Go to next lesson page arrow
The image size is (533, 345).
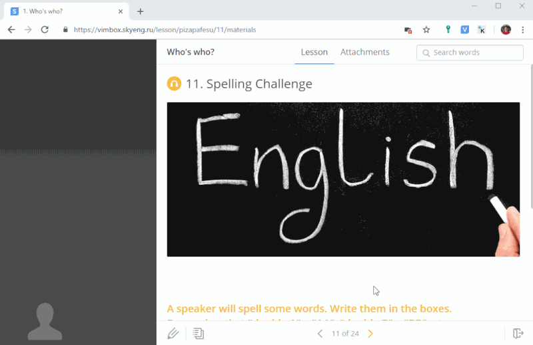coord(370,334)
